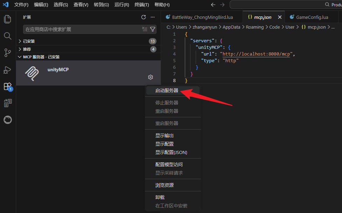Open the extensions panel more actions menu
Image resolution: width=342 pixels, height=213 pixels.
[153, 17]
